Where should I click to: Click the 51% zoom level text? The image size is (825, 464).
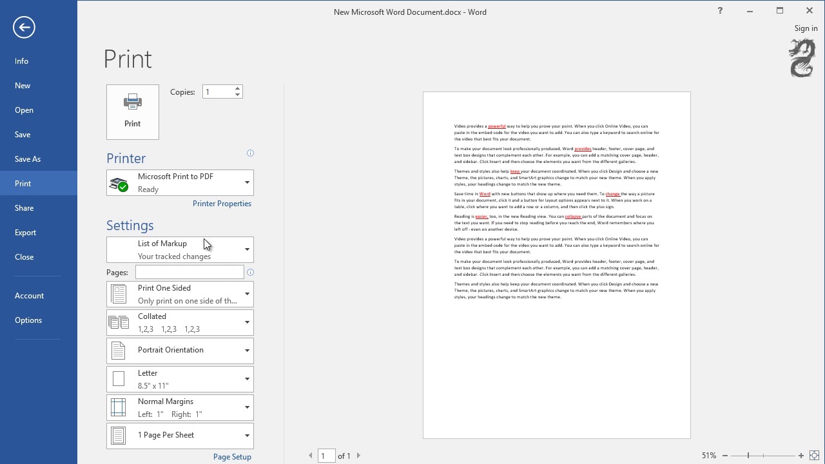(x=709, y=456)
